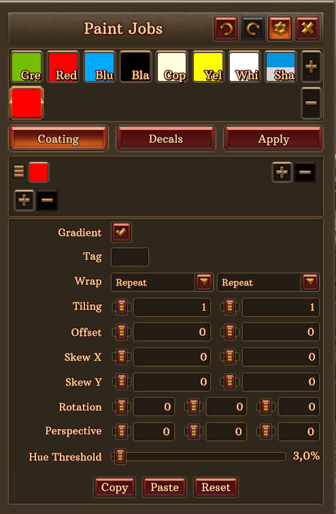The height and width of the screenshot is (514, 336).
Task: Click the redo arrow icon
Action: [253, 29]
